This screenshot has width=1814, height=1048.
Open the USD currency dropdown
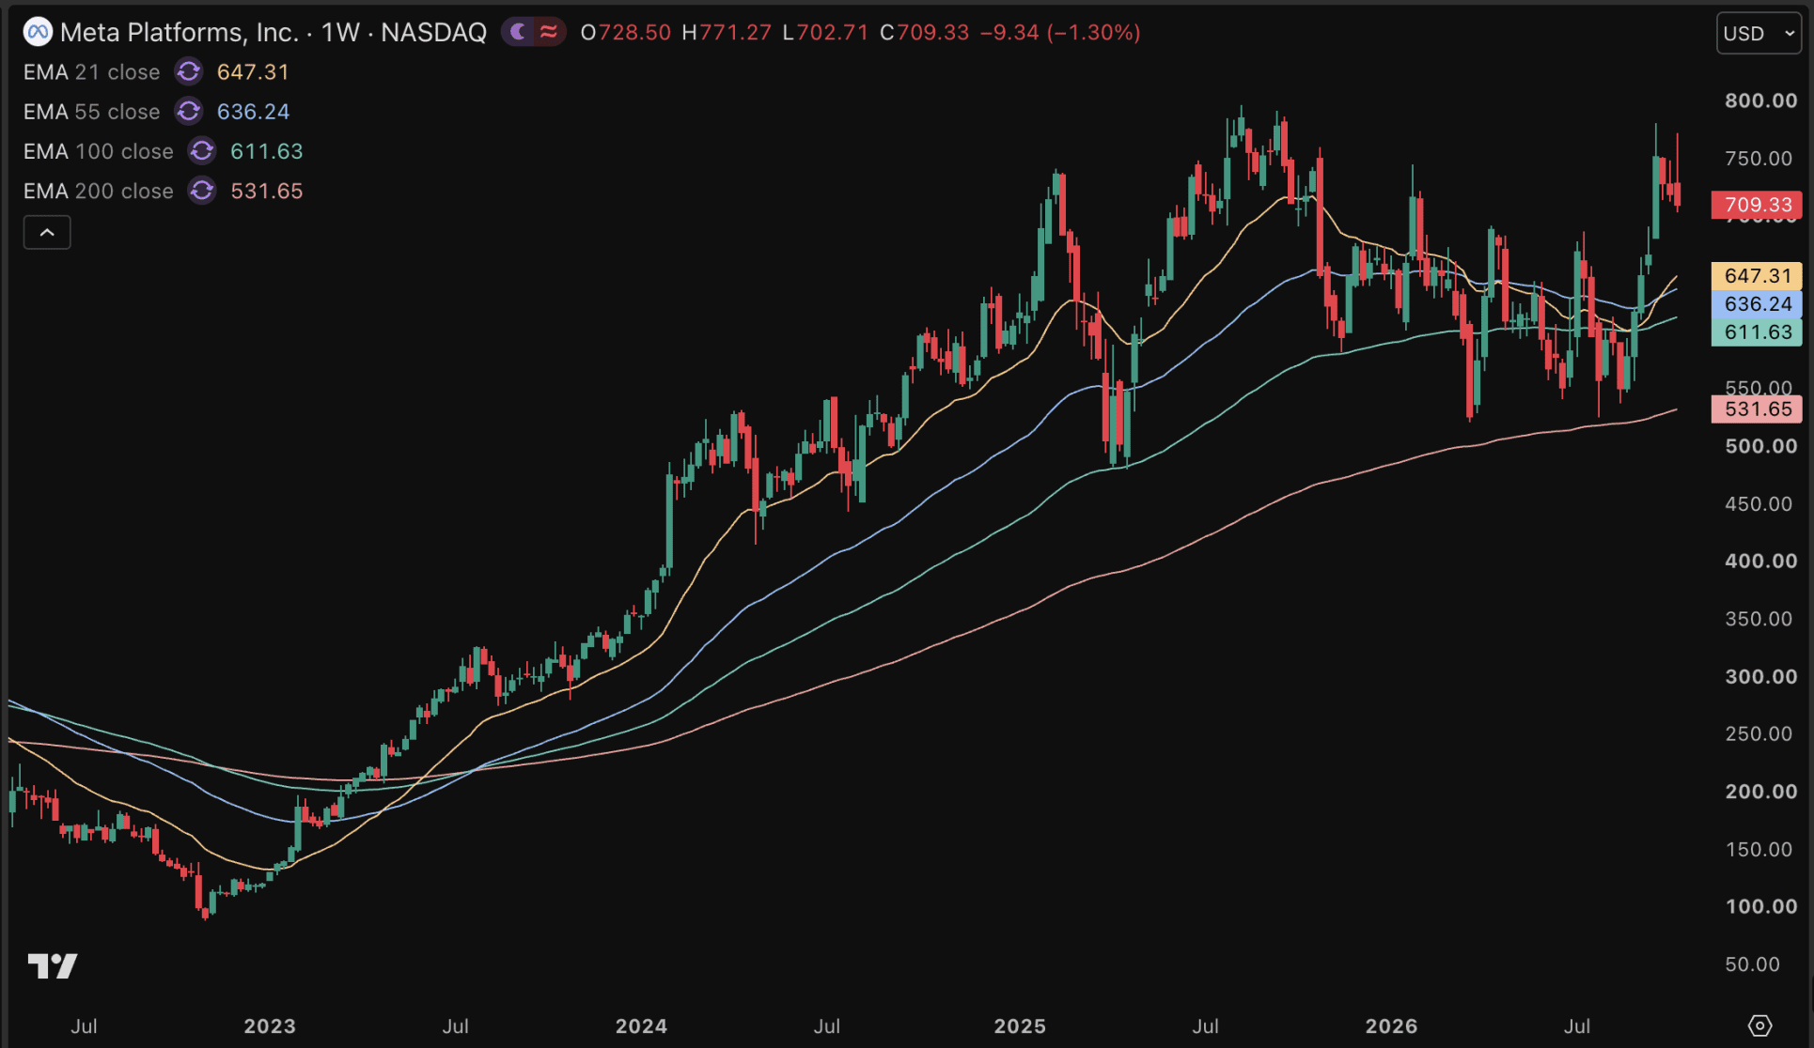point(1759,33)
